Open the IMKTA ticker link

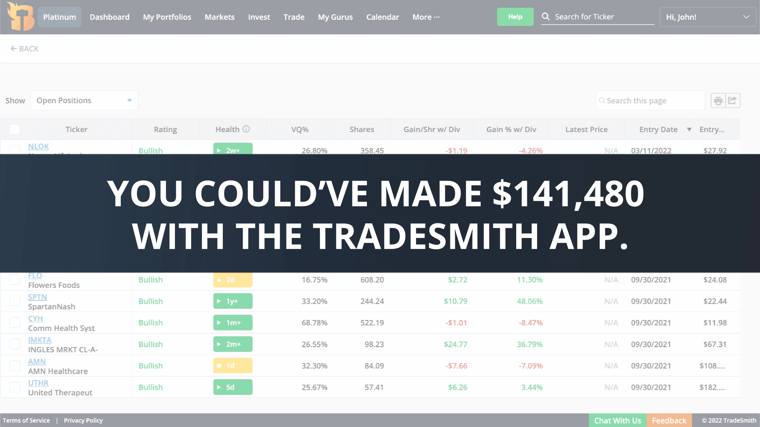pos(40,340)
